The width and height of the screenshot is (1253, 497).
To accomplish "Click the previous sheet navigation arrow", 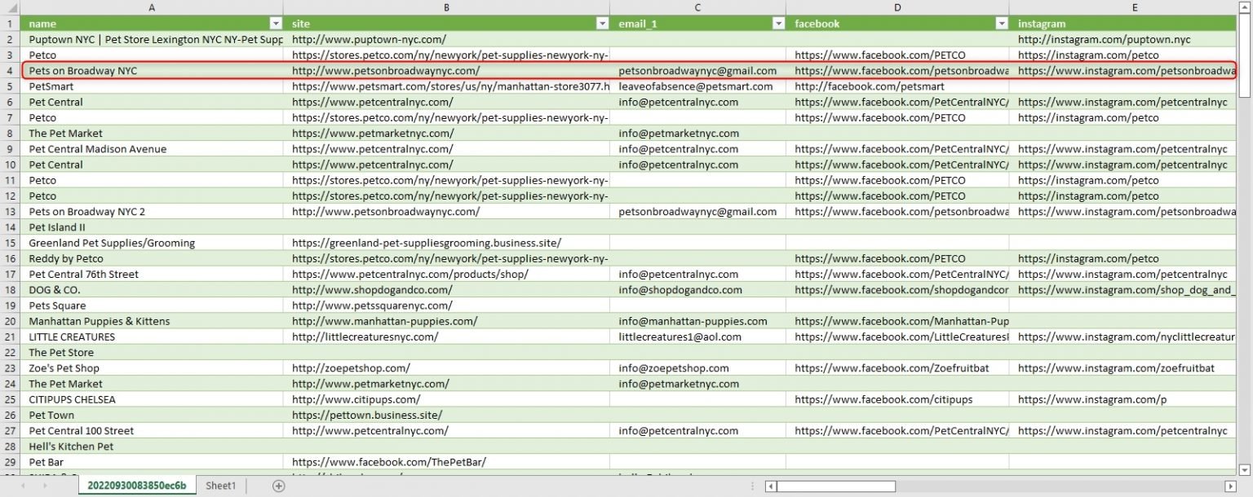I will coord(23,486).
